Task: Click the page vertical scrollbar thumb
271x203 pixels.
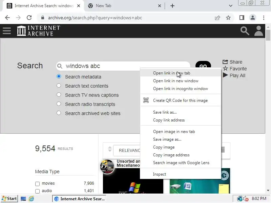Action: pos(268,35)
